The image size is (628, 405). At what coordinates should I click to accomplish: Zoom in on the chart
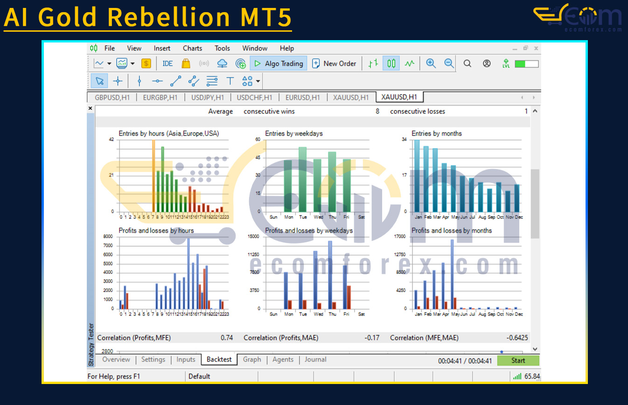pyautogui.click(x=431, y=63)
